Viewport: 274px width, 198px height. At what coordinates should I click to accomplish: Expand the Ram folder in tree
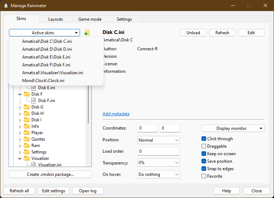[20, 146]
